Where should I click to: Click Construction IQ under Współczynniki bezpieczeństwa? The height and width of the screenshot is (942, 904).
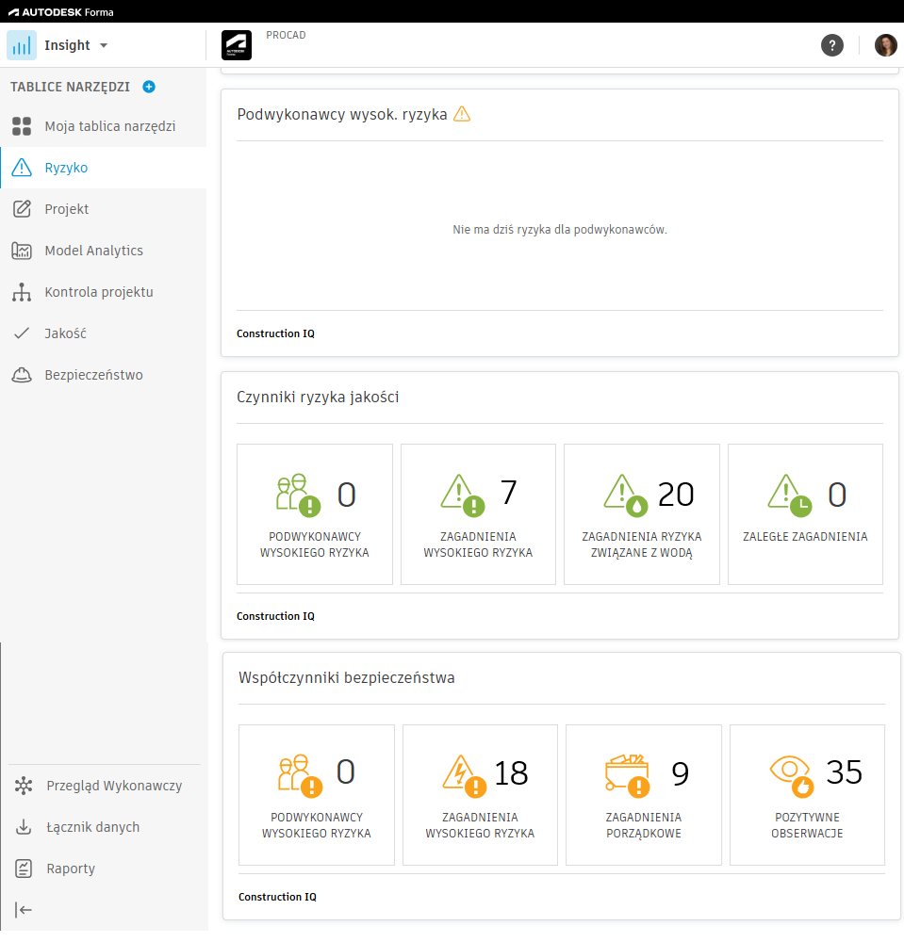[277, 897]
